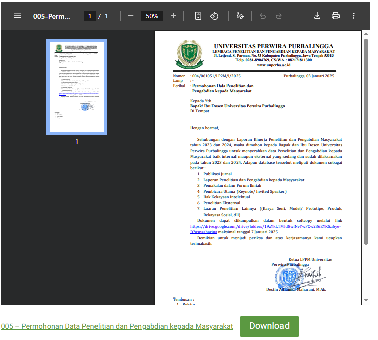Print the document via printer icon
This screenshot has height=340, width=378.
(x=336, y=16)
